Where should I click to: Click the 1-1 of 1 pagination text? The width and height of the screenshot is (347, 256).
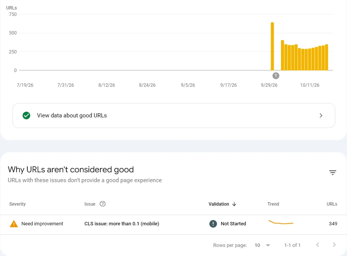[x=292, y=245]
